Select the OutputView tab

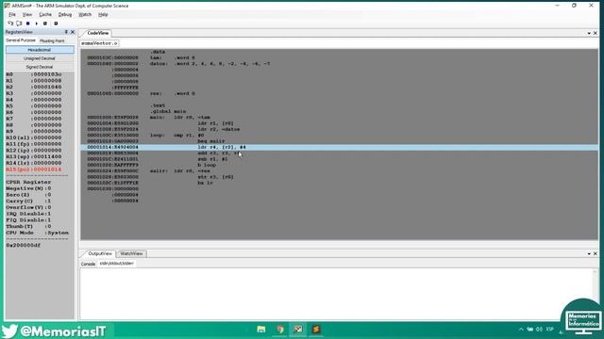click(99, 253)
